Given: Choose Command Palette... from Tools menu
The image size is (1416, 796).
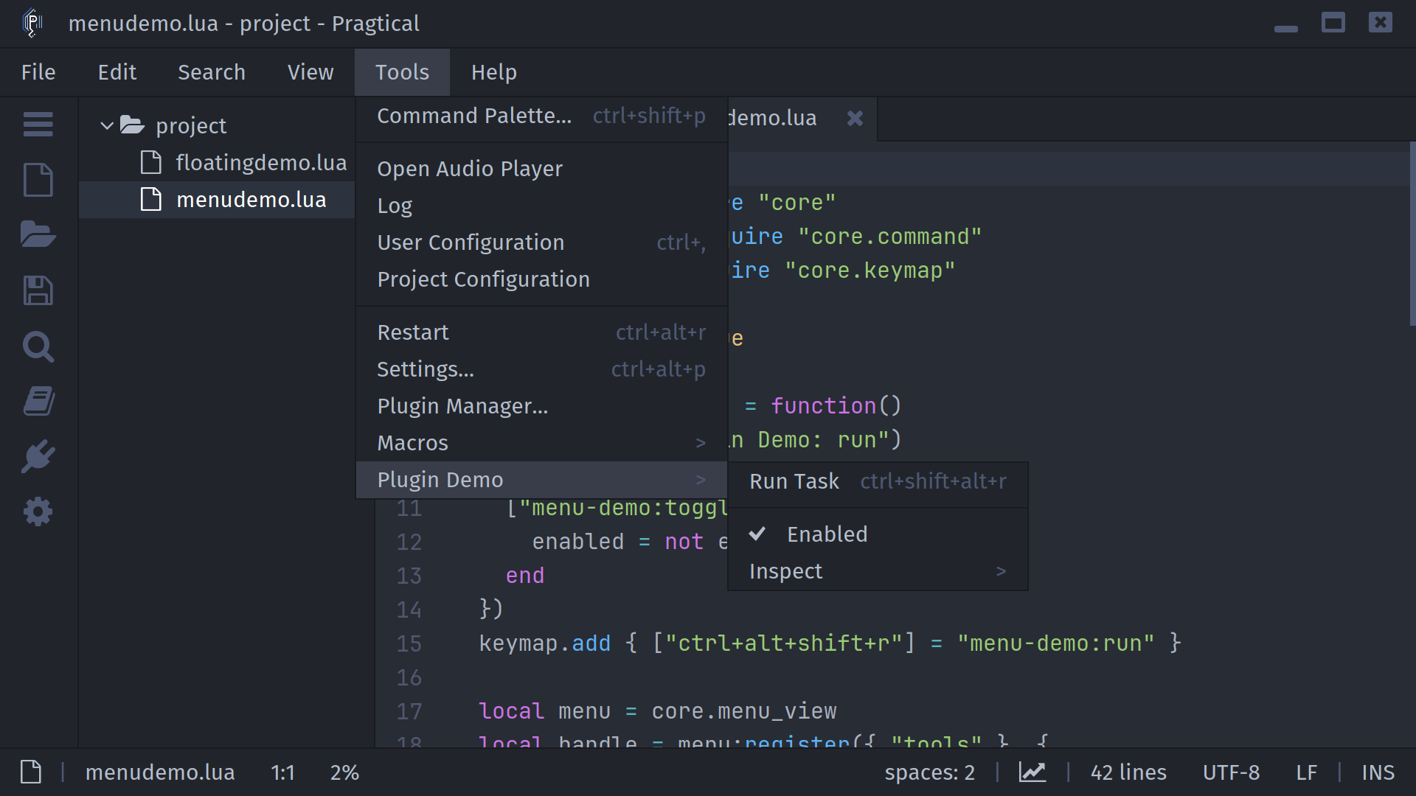Looking at the screenshot, I should point(541,116).
